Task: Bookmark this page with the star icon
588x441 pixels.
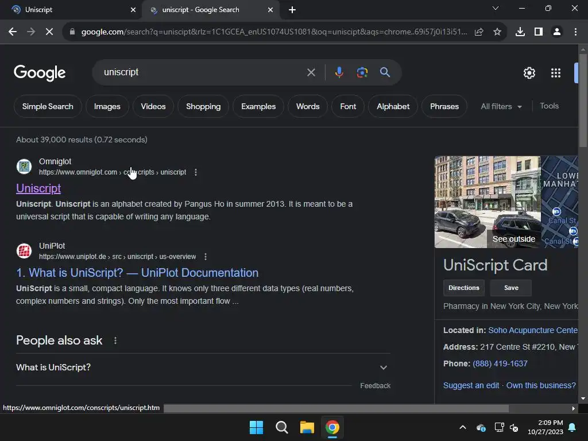Action: pyautogui.click(x=497, y=32)
